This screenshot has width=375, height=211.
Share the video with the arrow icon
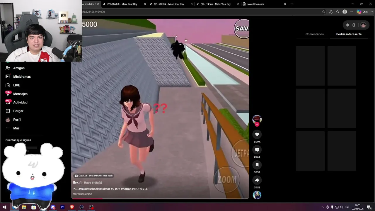click(257, 180)
